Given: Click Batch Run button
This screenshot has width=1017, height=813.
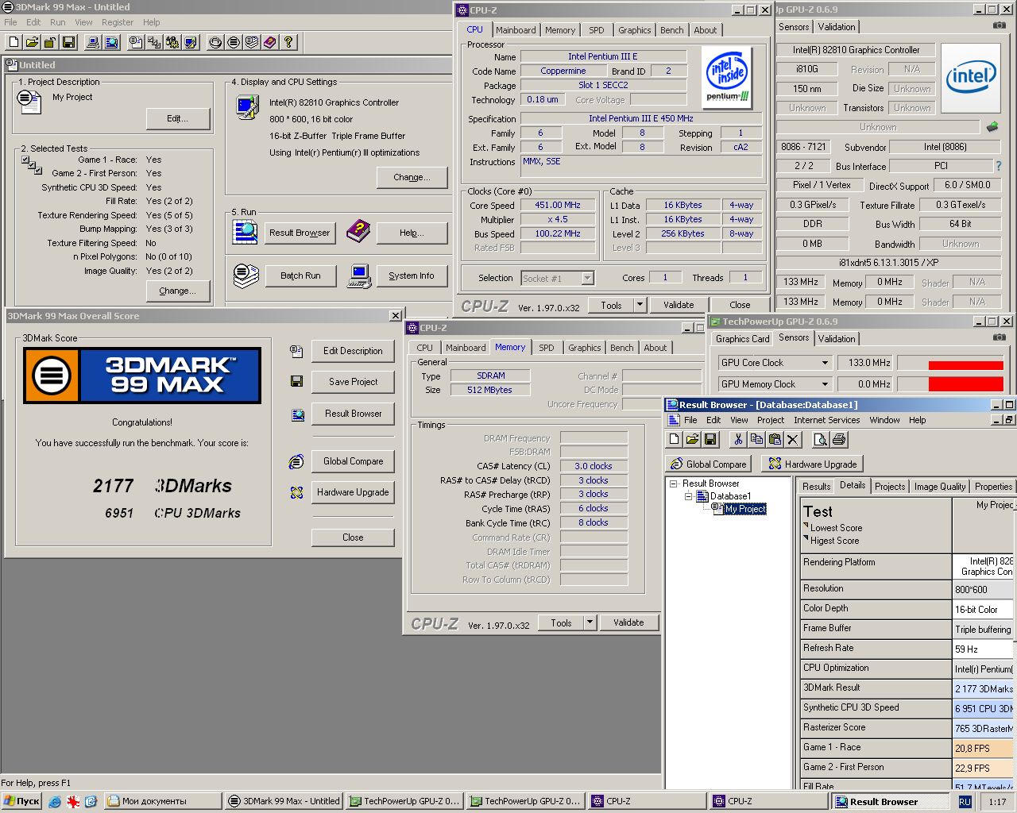Looking at the screenshot, I should click(x=300, y=276).
